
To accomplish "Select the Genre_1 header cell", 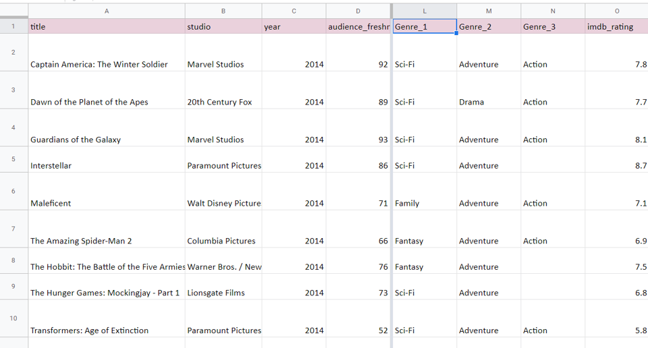I will (x=425, y=26).
